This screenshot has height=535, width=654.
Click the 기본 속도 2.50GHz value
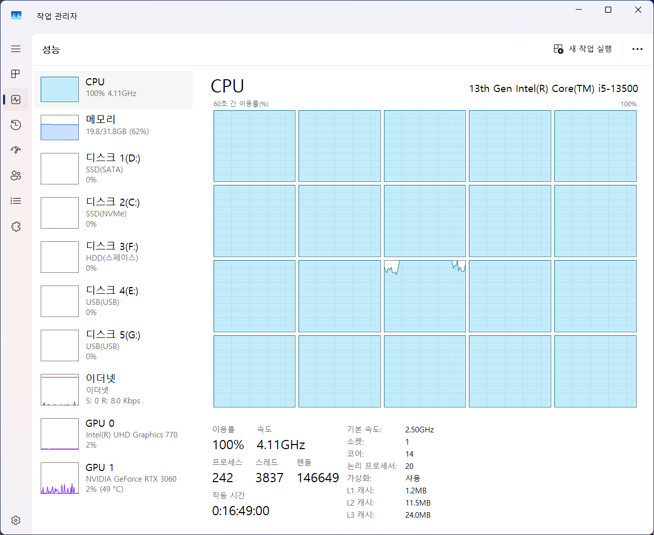[420, 429]
